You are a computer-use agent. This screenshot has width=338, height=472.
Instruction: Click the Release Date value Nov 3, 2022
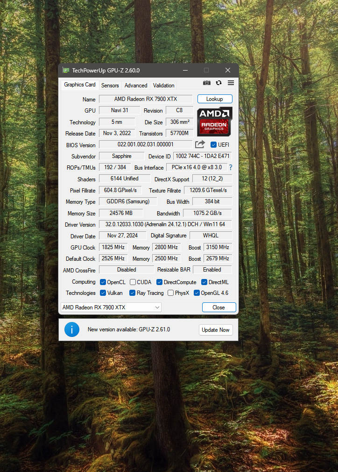click(117, 133)
